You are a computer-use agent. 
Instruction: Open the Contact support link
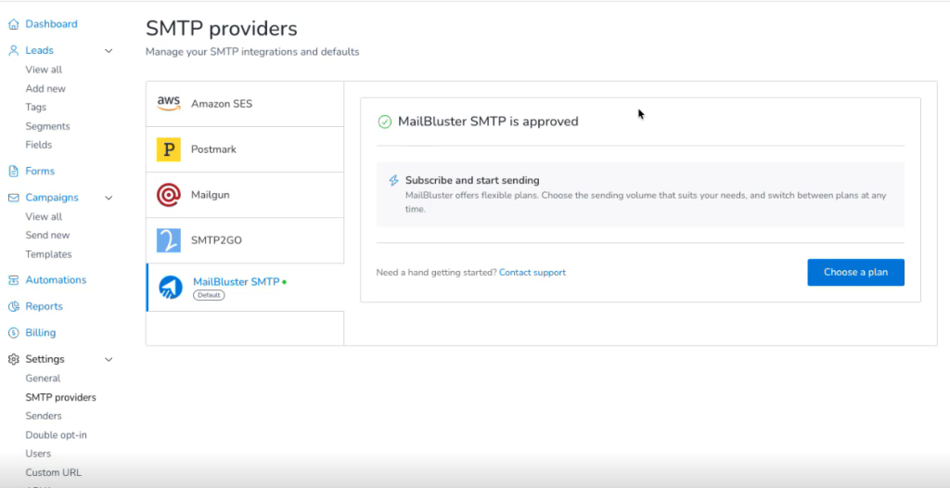coord(532,273)
